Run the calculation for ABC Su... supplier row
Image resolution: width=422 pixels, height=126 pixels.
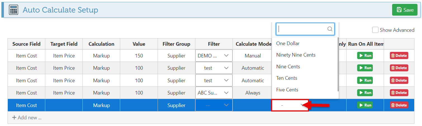[x=365, y=93]
